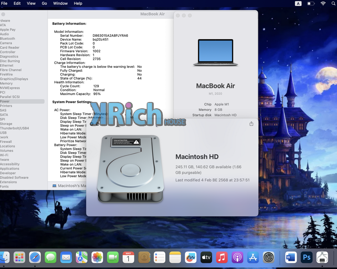Select Apple Pay in the sidebar
This screenshot has height=269, width=337.
coord(8,30)
